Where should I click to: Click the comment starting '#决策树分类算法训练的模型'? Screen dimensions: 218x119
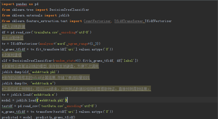pyautogui.click(x=50, y=66)
